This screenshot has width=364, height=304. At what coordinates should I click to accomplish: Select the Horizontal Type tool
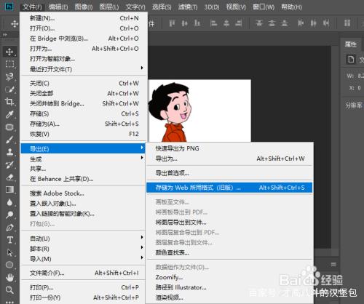click(x=9, y=240)
